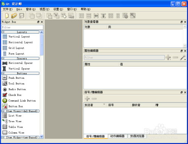Float the 属性编辑器 panel

coord(182,51)
